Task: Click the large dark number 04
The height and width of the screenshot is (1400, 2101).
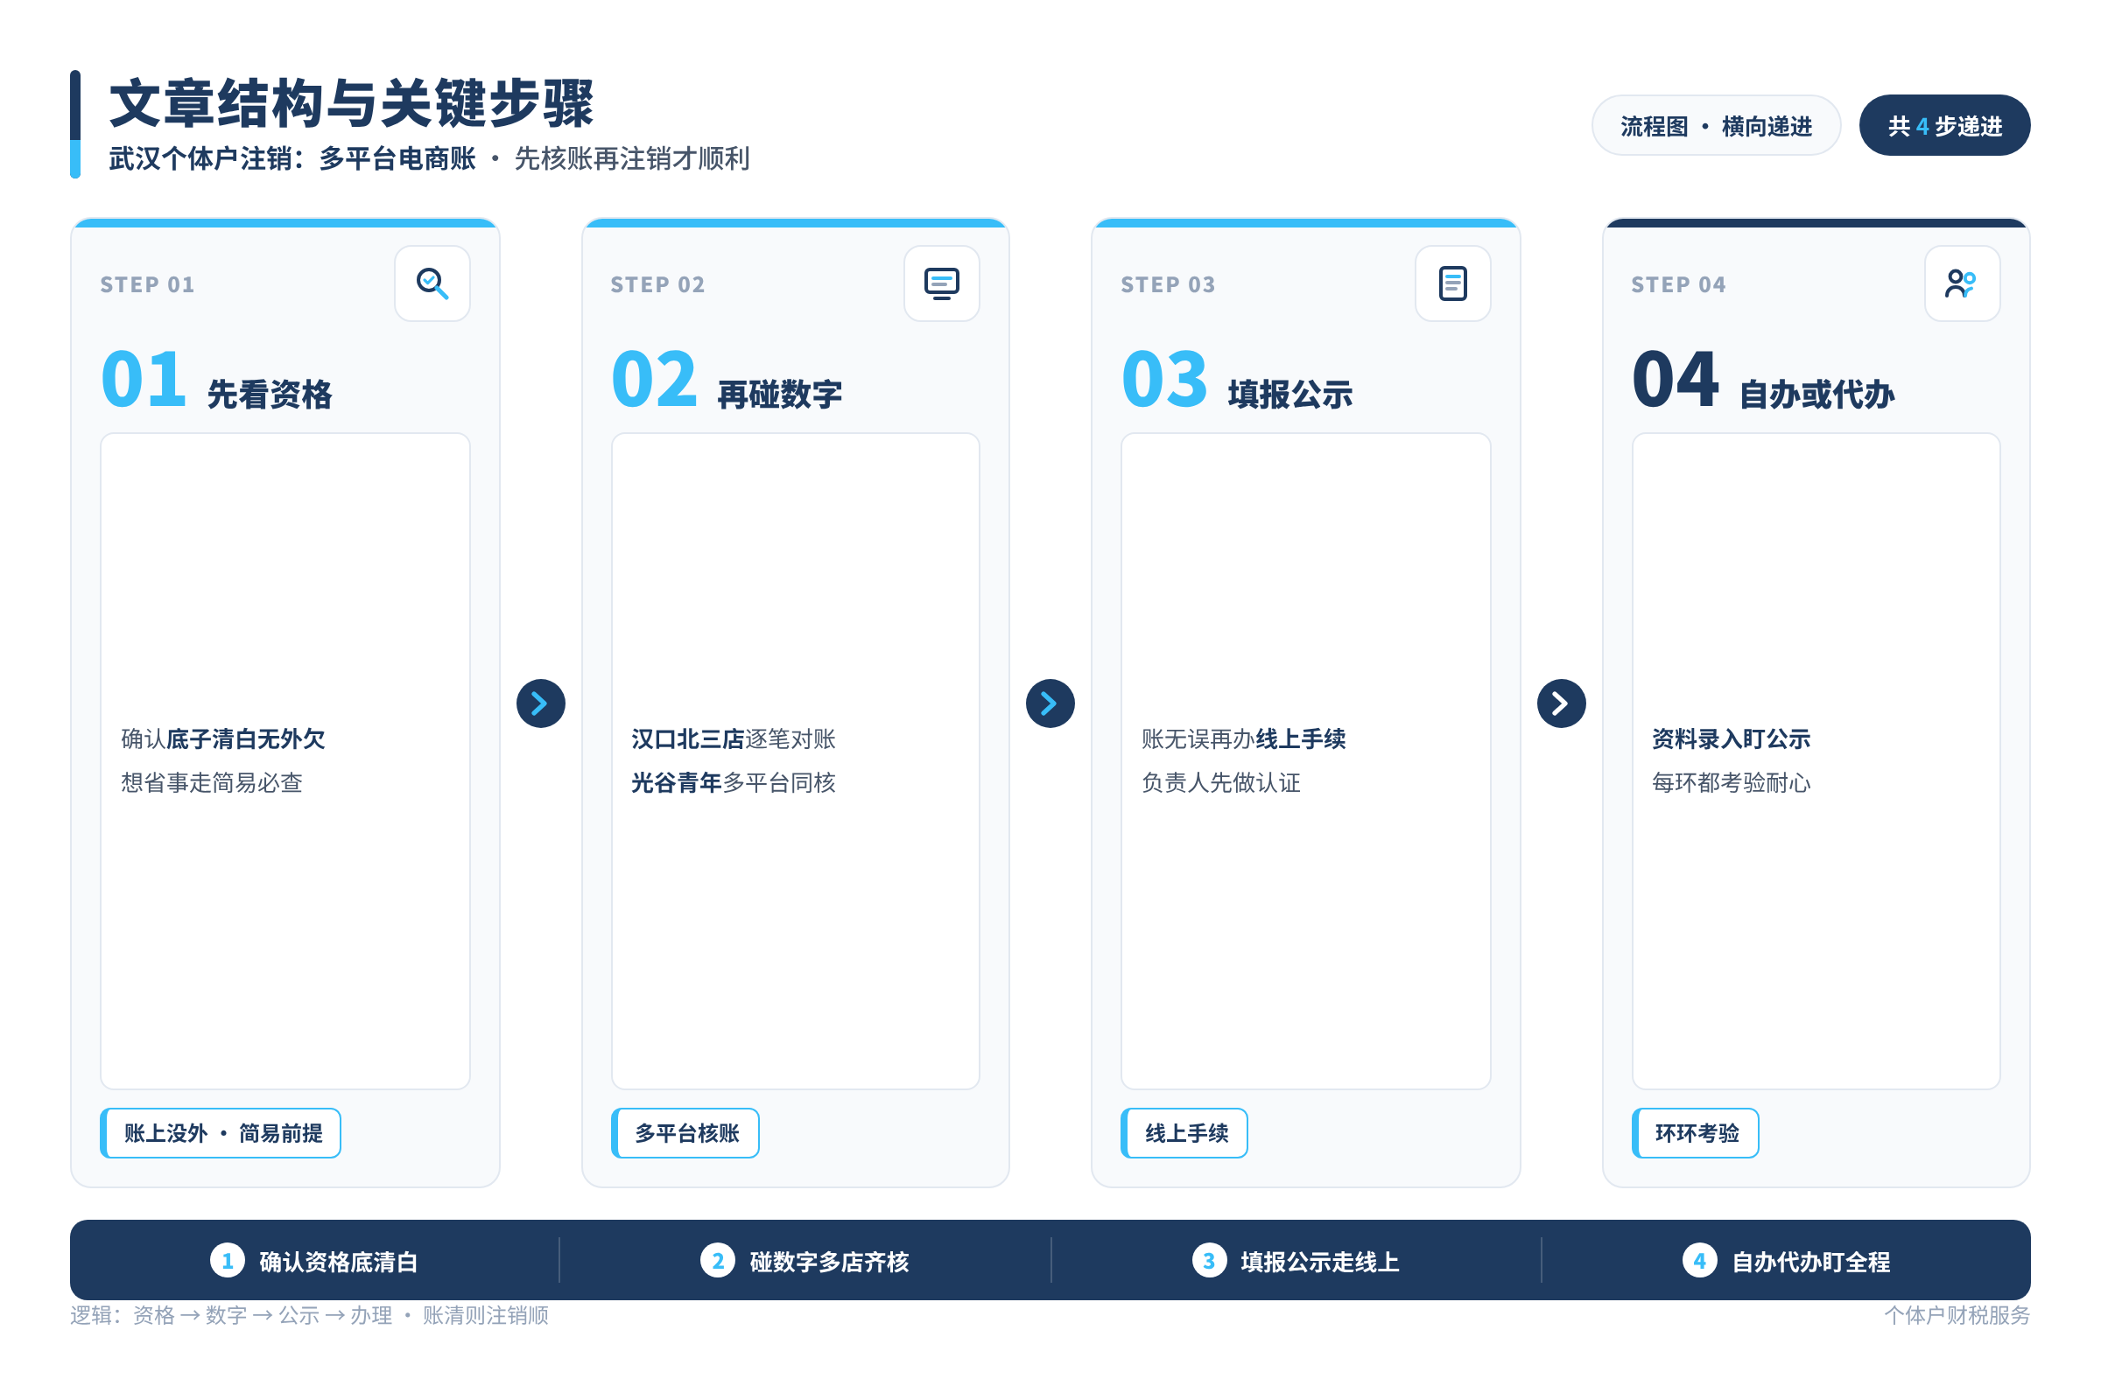Action: tap(1675, 380)
